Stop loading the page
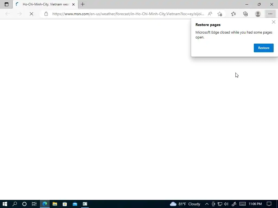This screenshot has width=278, height=208. [x=31, y=14]
